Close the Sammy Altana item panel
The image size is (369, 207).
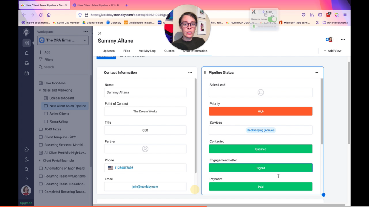(100, 33)
